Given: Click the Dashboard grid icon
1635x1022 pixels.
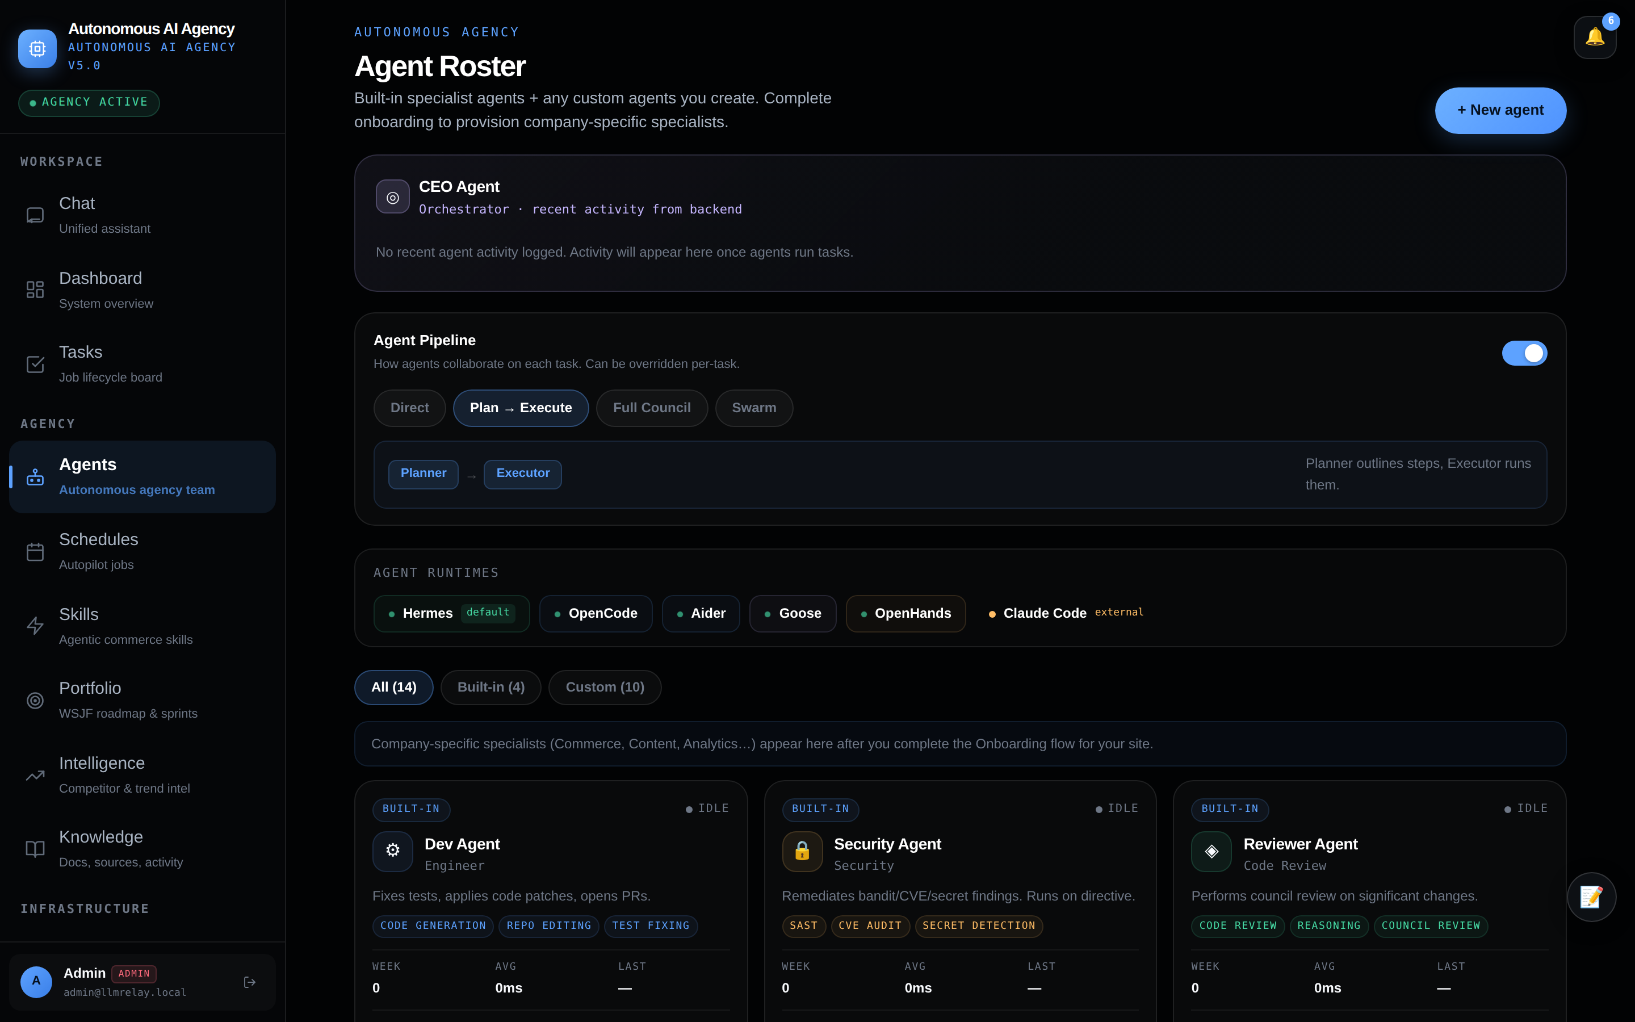Looking at the screenshot, I should point(35,290).
